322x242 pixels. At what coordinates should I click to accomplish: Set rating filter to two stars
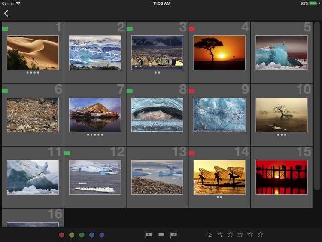pyautogui.click(x=230, y=234)
